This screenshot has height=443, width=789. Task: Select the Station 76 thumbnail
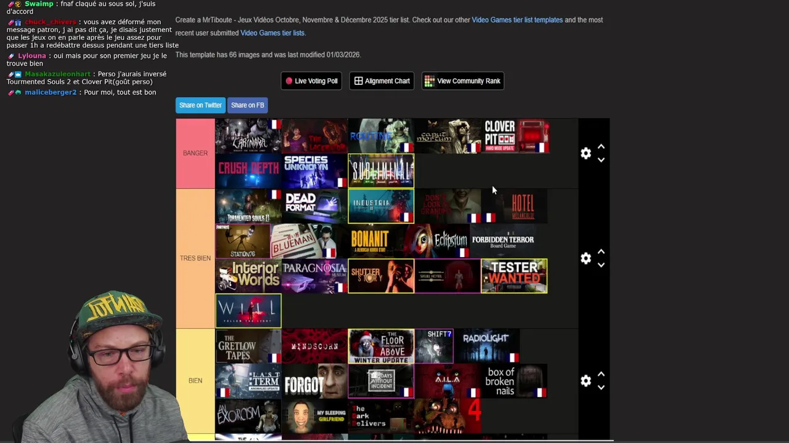coord(243,241)
